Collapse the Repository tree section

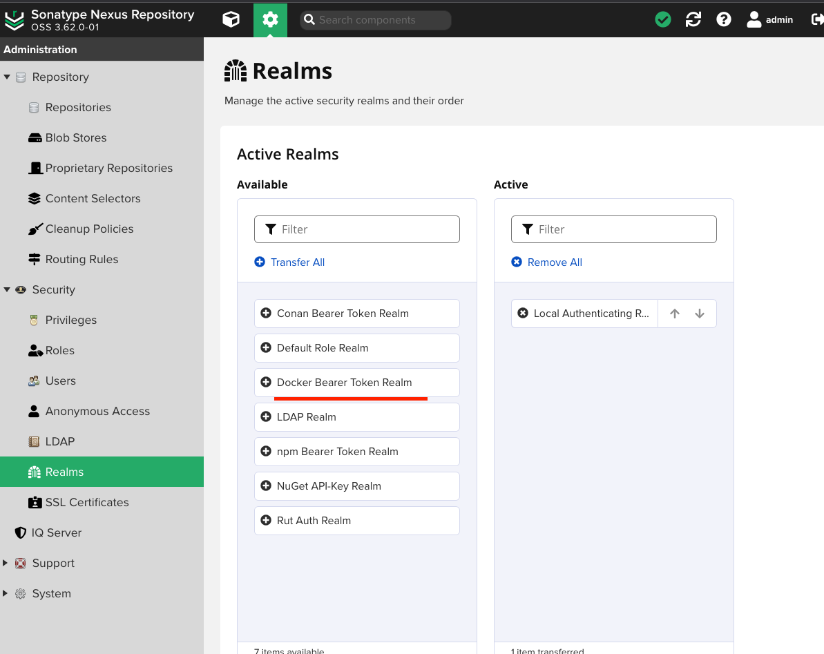click(7, 77)
